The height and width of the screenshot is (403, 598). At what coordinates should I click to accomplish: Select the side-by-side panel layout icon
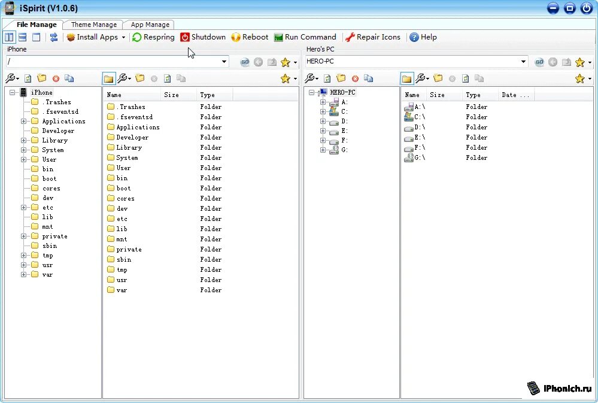click(x=9, y=37)
